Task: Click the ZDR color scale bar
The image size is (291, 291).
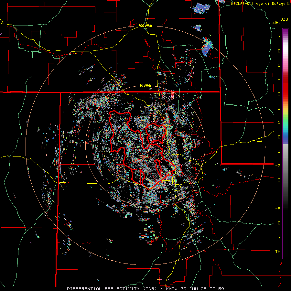Action: point(286,144)
